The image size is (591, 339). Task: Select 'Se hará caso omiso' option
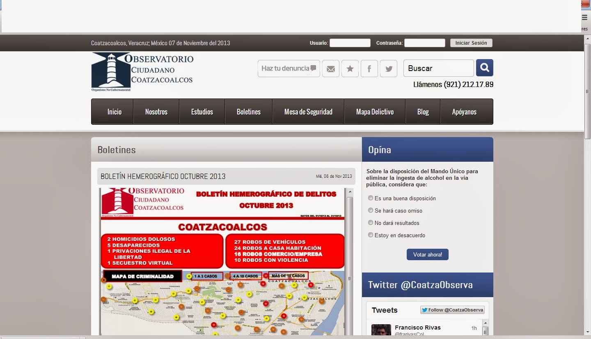pyautogui.click(x=371, y=211)
